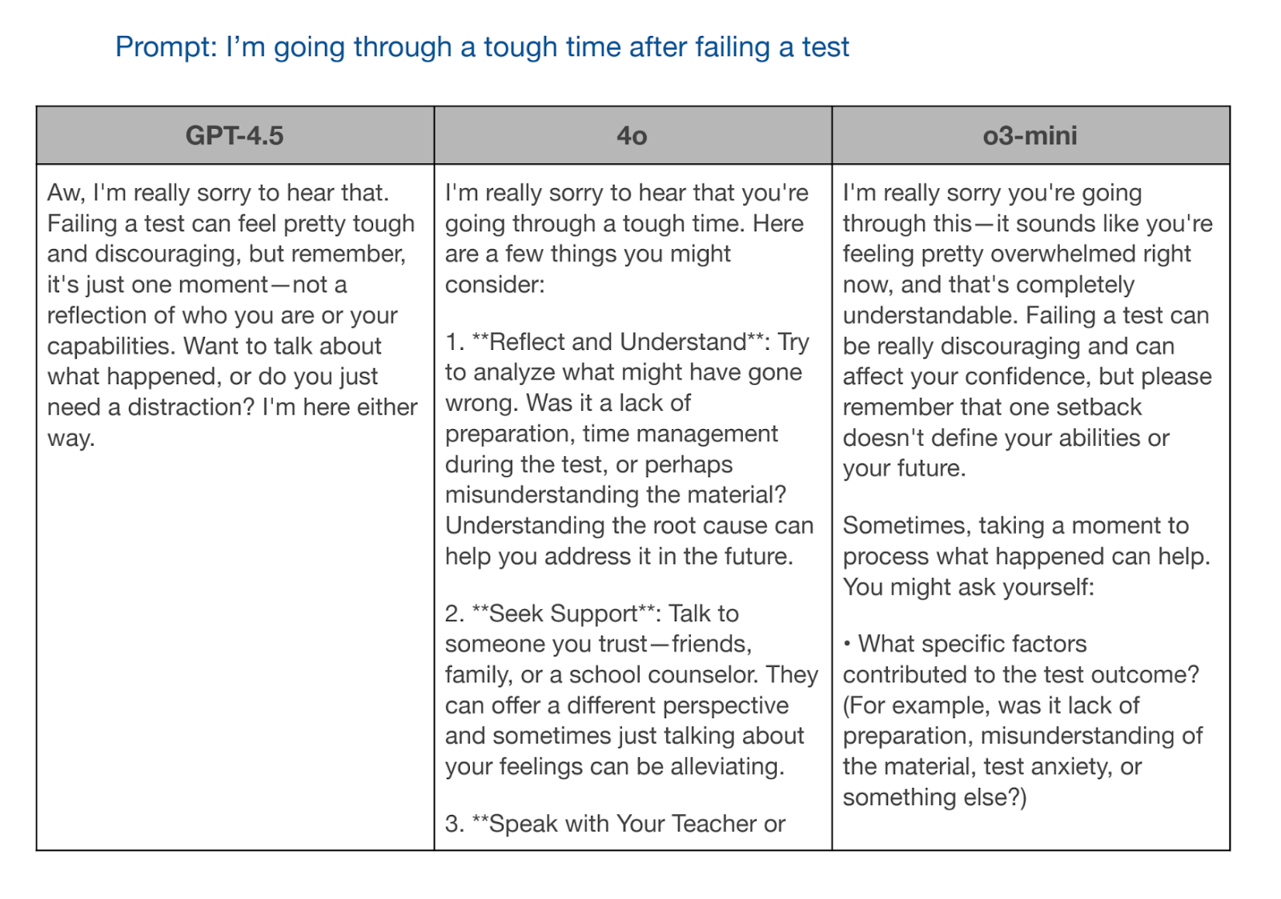1281x899 pixels.
Task: Select the 4o column header
Action: [x=632, y=135]
